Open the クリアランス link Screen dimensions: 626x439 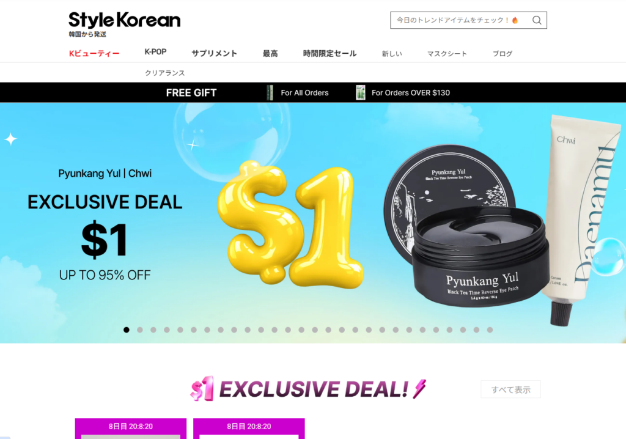(165, 73)
